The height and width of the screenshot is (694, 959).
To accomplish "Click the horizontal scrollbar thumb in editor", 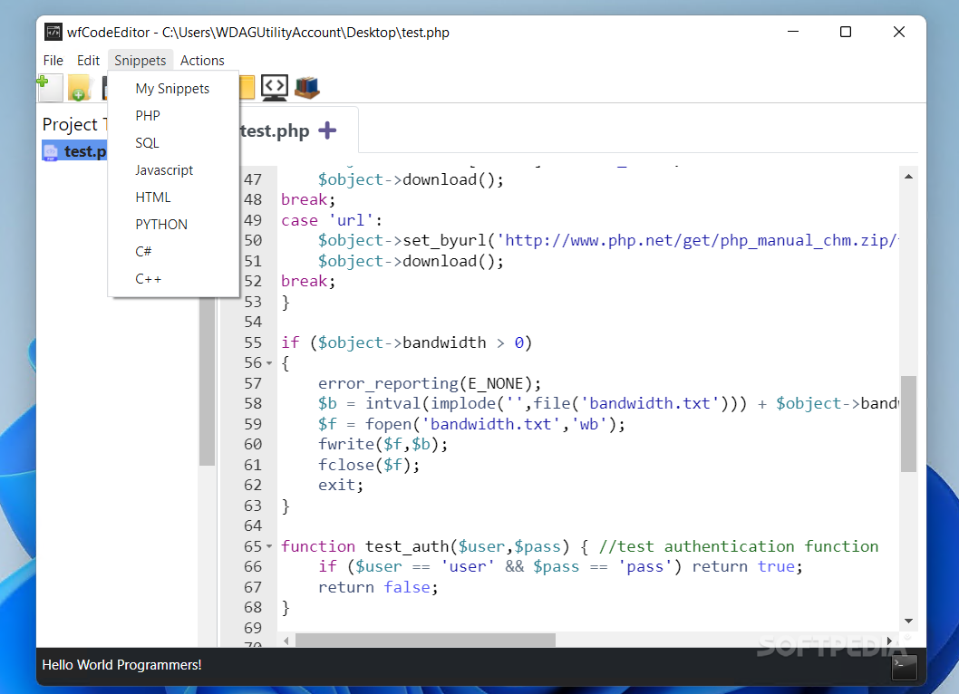I will coord(426,641).
